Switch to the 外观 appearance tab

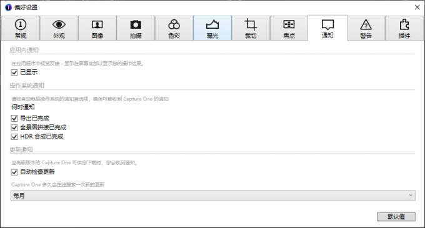[x=59, y=29]
